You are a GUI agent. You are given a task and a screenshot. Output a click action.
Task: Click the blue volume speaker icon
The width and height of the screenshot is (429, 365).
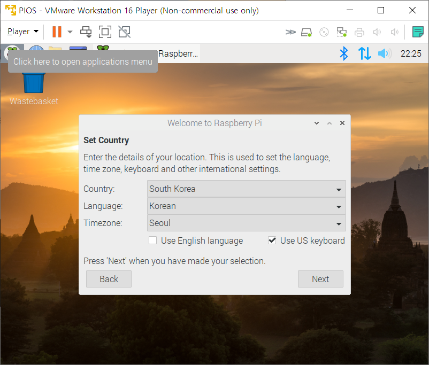click(x=384, y=53)
